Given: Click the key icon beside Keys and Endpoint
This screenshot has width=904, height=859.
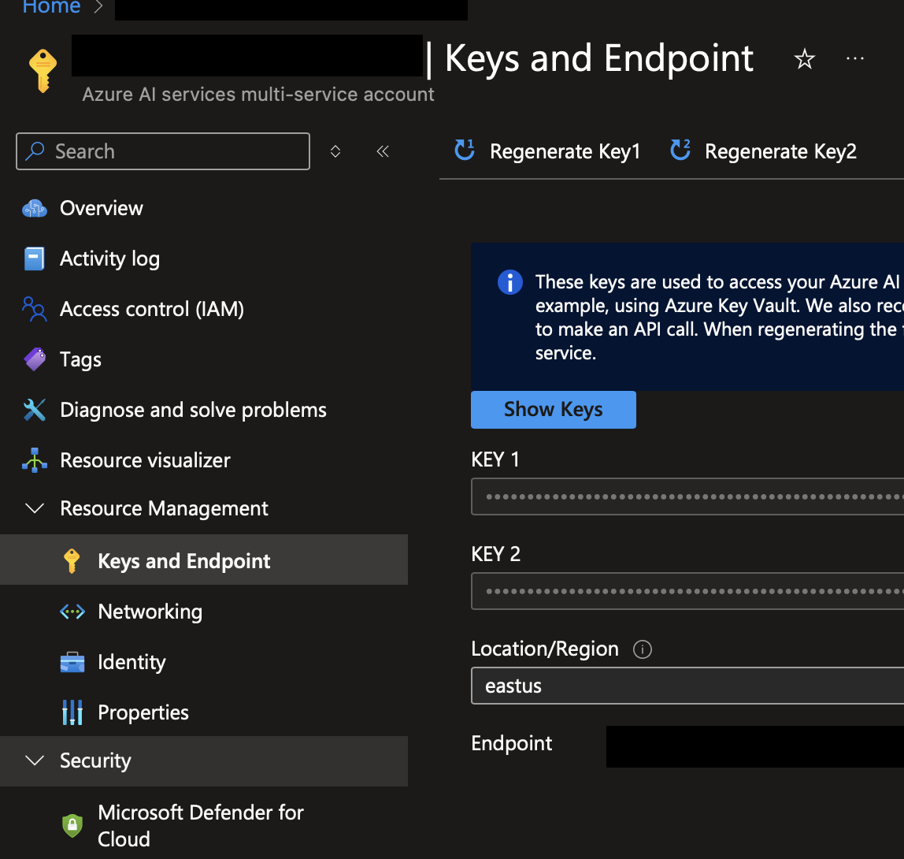Looking at the screenshot, I should [x=72, y=561].
